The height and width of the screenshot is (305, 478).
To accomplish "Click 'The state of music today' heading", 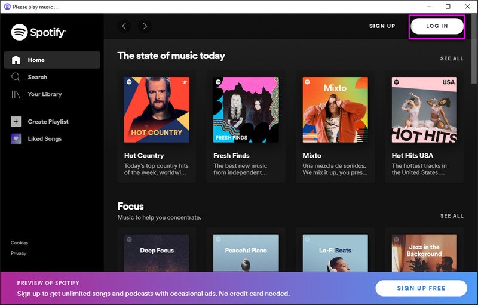I will click(171, 56).
